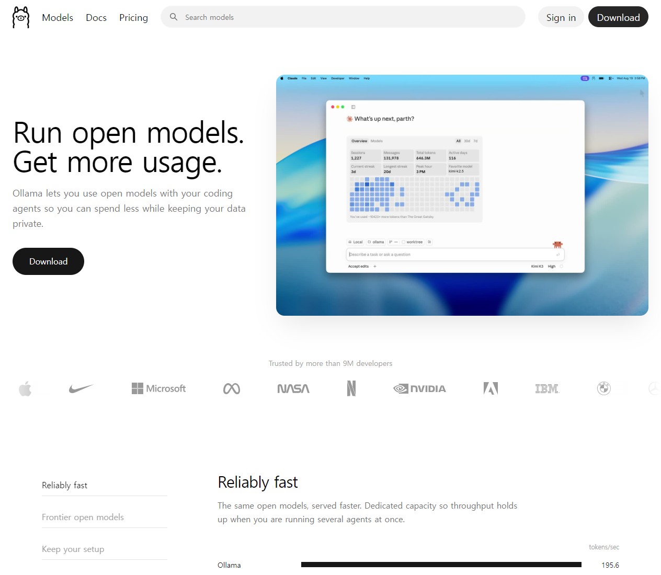Select the Models tab in Claude preview
This screenshot has width=661, height=575.
click(x=377, y=141)
